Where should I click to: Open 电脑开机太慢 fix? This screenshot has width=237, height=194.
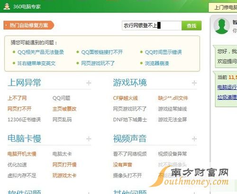coord(22,154)
